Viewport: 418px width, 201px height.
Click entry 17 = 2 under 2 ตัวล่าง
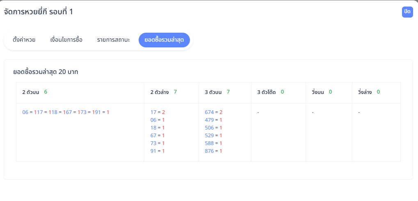[158, 112]
